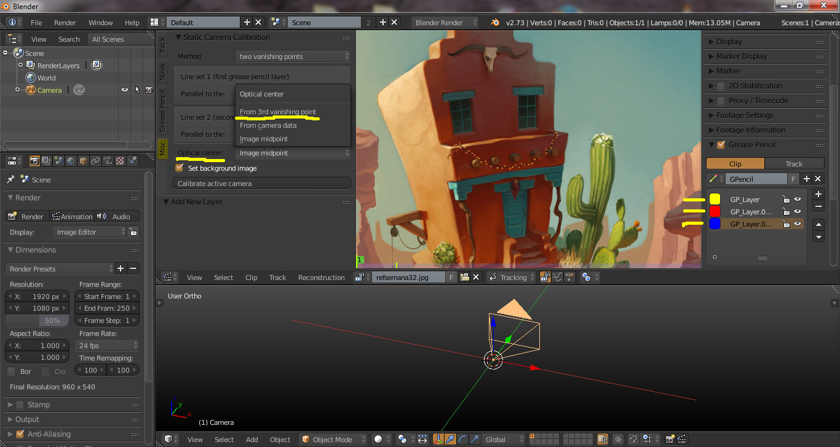Open the Display Image Editor dropdown
This screenshot has height=447, width=840.
pos(90,232)
